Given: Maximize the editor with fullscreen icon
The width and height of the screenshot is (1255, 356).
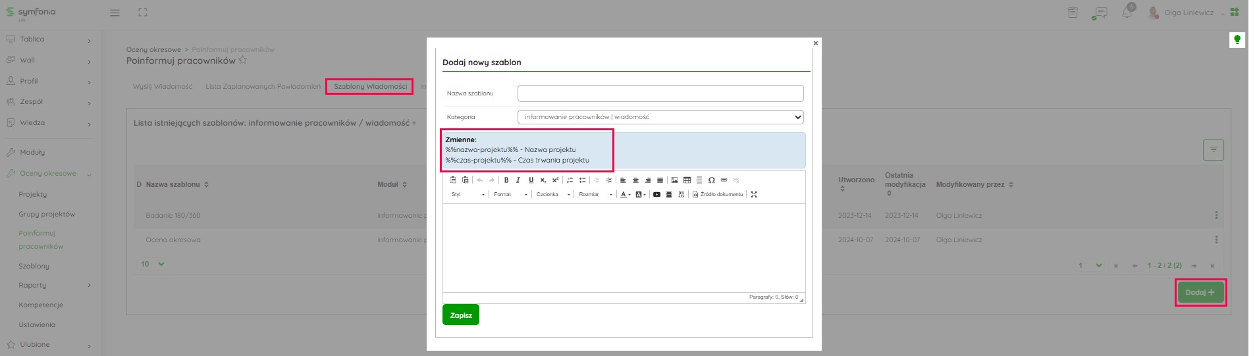Looking at the screenshot, I should [x=754, y=194].
